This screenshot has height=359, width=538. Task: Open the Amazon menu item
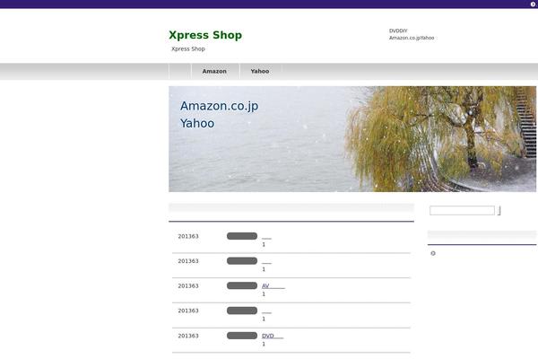(x=214, y=71)
